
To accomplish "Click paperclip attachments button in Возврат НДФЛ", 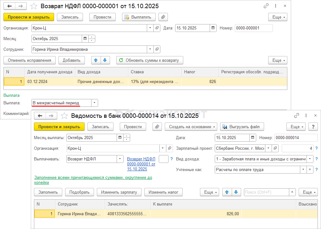I will click(163, 17).
